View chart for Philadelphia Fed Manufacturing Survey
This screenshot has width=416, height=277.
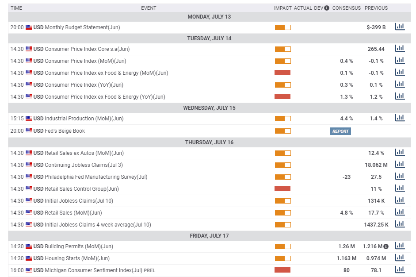(400, 177)
